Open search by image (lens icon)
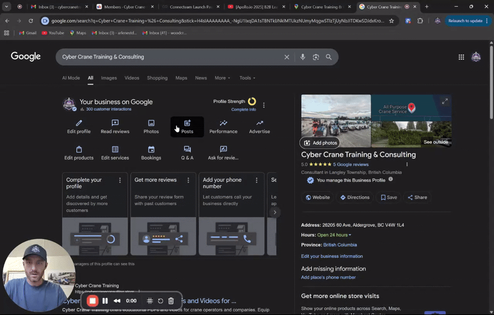 click(x=316, y=57)
